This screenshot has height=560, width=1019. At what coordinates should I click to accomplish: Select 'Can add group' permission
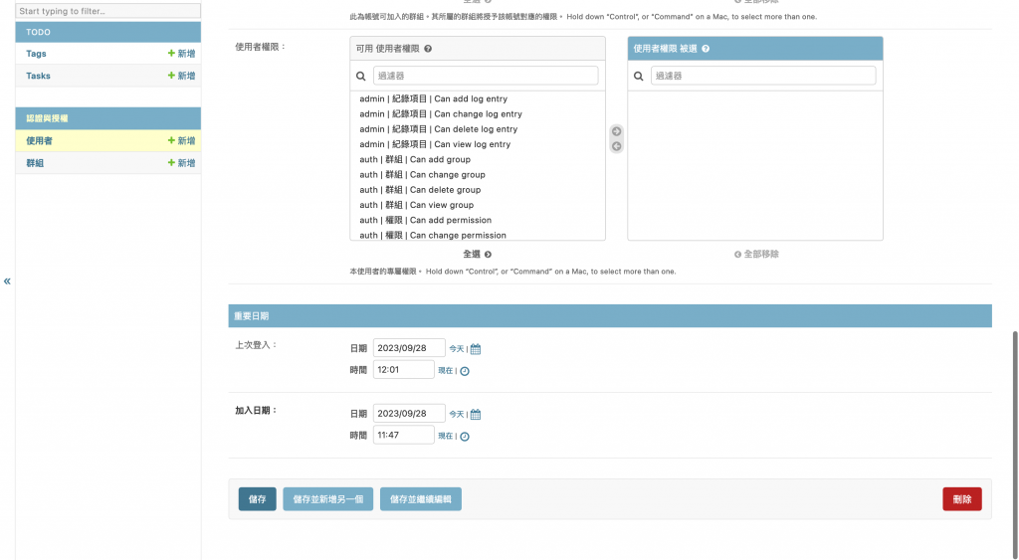pos(478,159)
